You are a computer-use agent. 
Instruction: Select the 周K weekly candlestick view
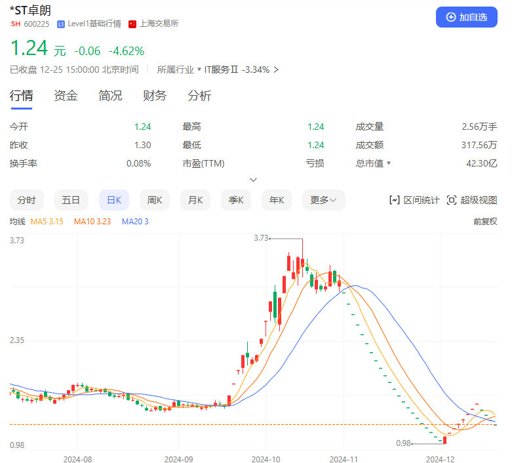(x=155, y=200)
